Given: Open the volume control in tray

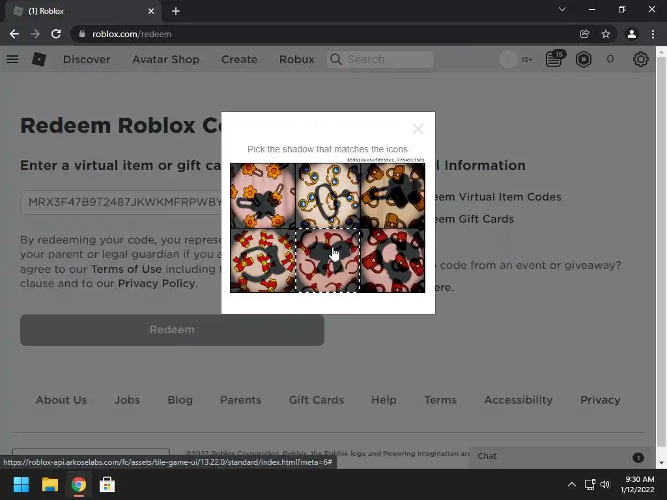Looking at the screenshot, I should pos(605,484).
